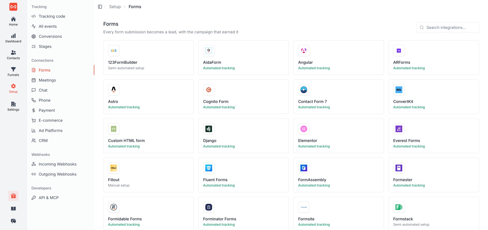This screenshot has width=488, height=230.
Task: Focus the Search integrations field
Action: point(447,27)
